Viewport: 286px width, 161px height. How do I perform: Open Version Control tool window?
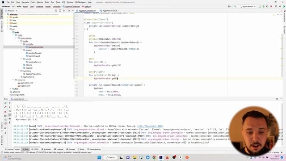coord(12,149)
